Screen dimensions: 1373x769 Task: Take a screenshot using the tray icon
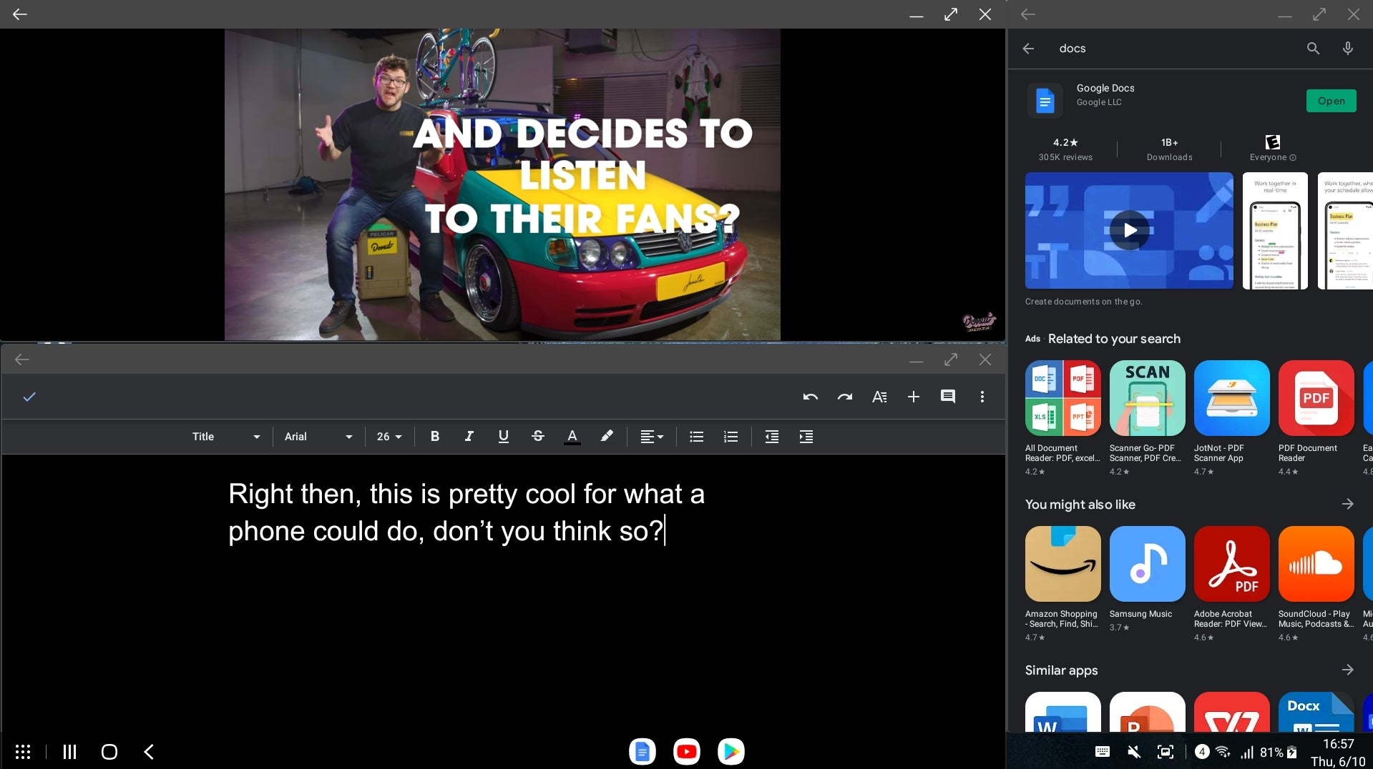point(1165,752)
